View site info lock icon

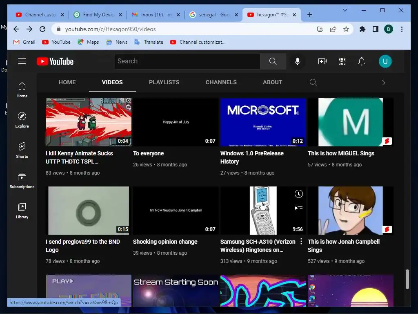59,29
